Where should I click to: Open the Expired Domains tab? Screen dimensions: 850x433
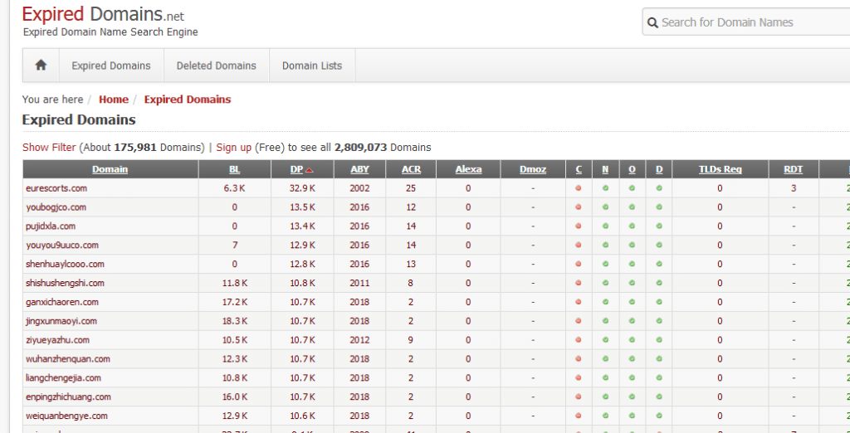[x=111, y=66]
